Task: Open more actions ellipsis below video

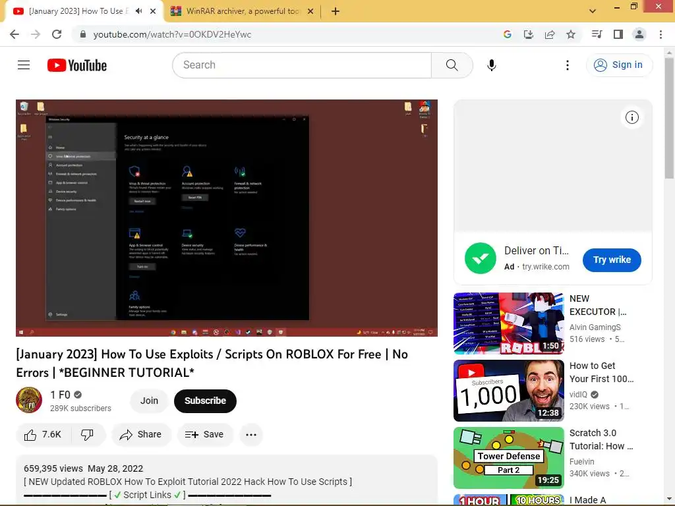Action: (x=251, y=435)
